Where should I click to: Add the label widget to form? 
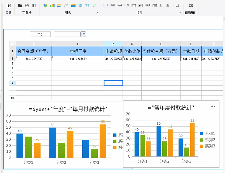coord(113,5)
